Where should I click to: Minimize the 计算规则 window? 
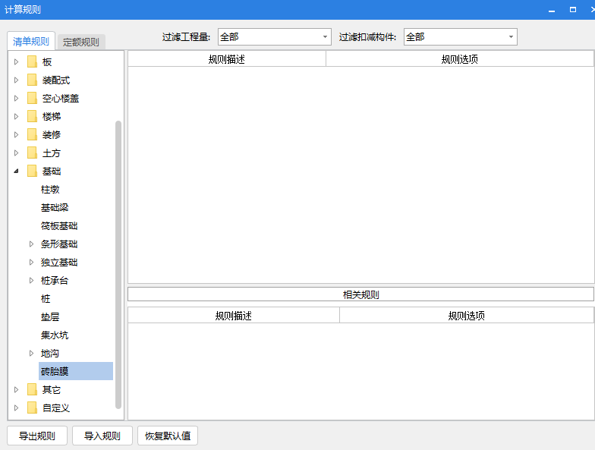[552, 10]
